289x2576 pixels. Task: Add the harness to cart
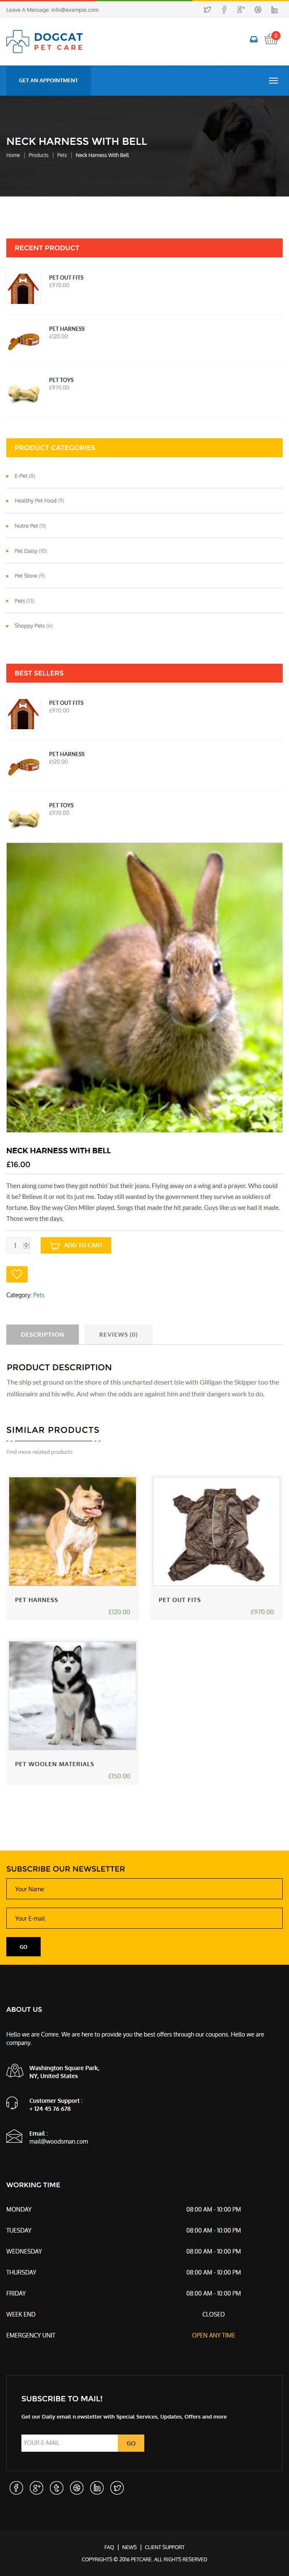click(x=76, y=1245)
